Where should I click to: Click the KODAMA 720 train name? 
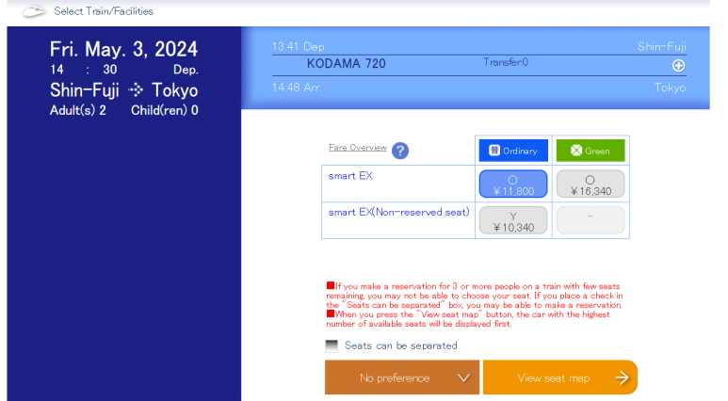(x=347, y=64)
